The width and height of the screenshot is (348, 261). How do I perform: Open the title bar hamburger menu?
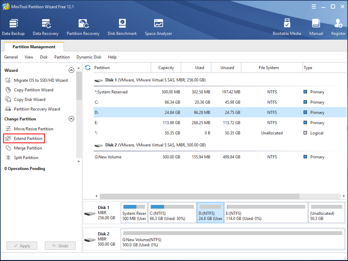tap(313, 6)
